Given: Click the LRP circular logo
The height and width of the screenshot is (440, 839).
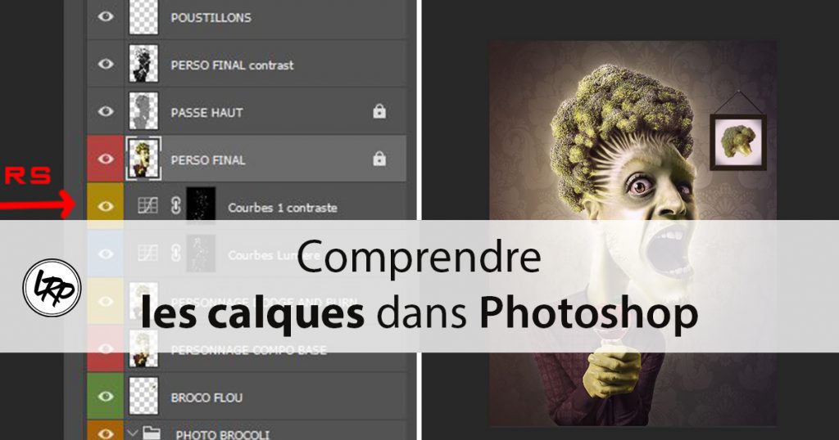Looking at the screenshot, I should pos(52,288).
